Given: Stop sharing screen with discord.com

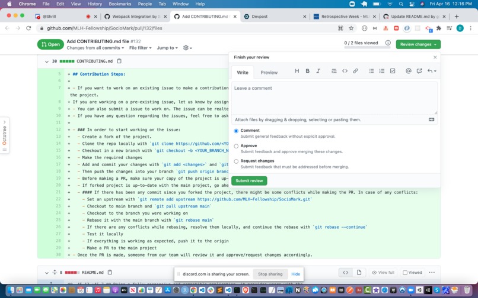Looking at the screenshot, I should tap(270, 274).
